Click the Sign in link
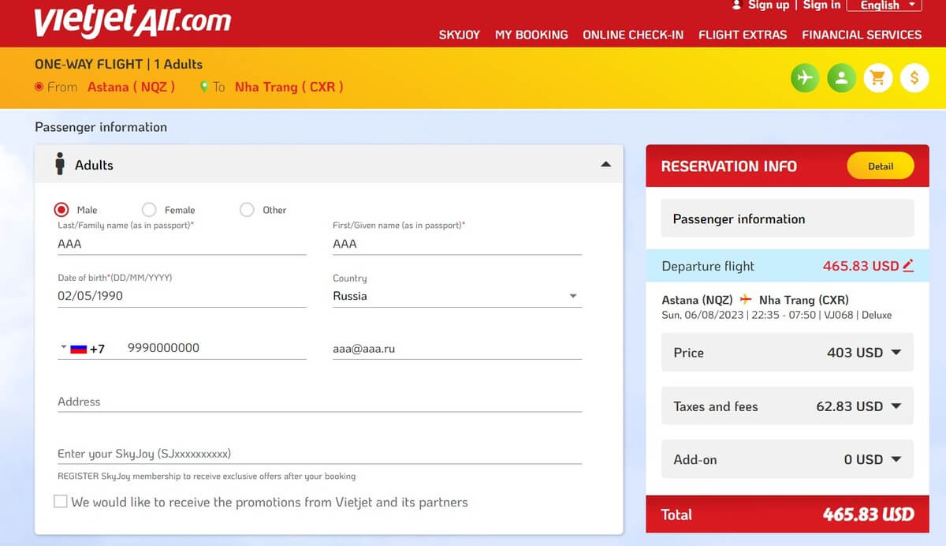Image resolution: width=946 pixels, height=546 pixels. click(821, 5)
